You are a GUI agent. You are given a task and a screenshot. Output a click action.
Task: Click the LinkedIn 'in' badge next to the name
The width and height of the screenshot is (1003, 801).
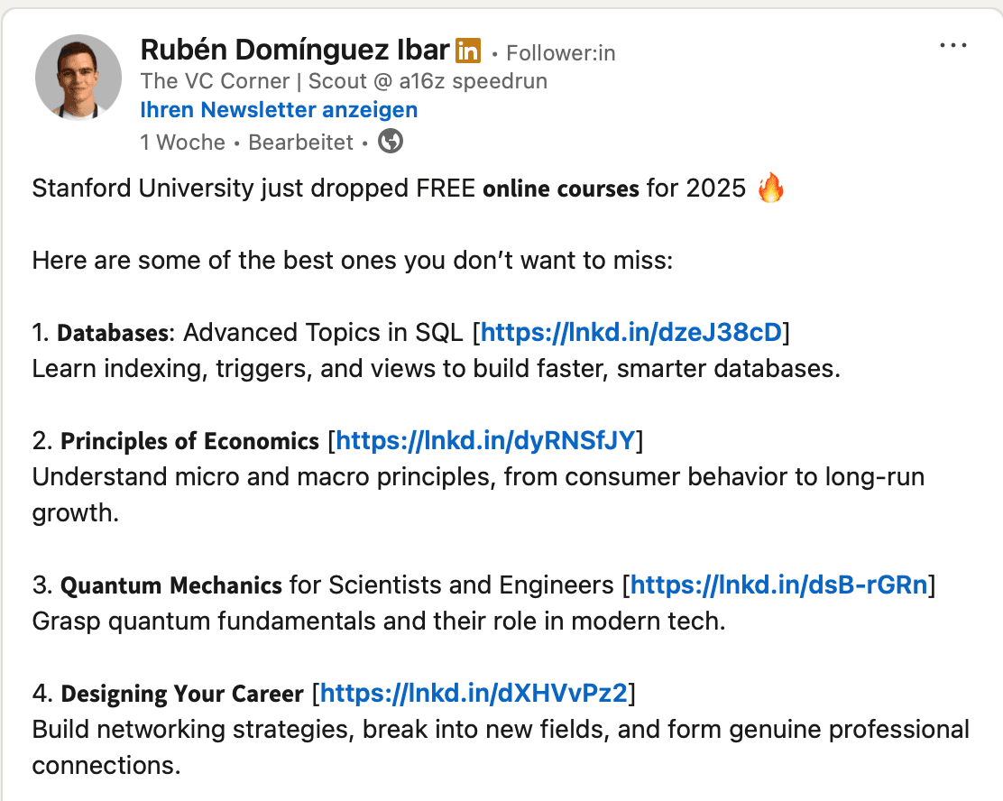(468, 51)
